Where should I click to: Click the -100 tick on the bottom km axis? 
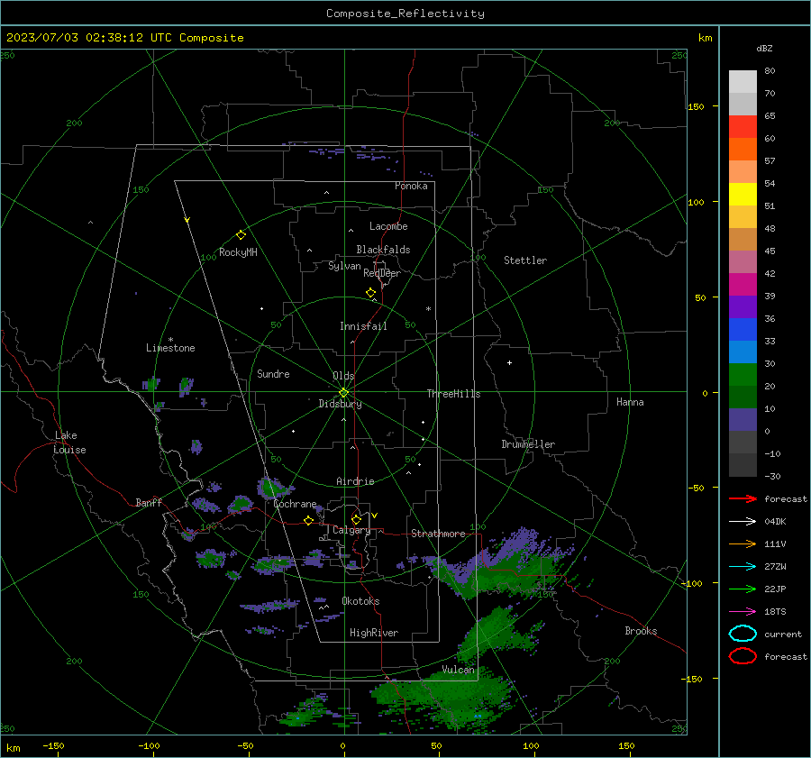click(149, 745)
